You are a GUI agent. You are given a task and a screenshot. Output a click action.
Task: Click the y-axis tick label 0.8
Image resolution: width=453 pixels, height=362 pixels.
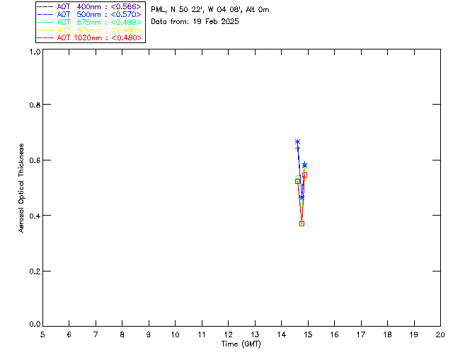click(x=35, y=105)
